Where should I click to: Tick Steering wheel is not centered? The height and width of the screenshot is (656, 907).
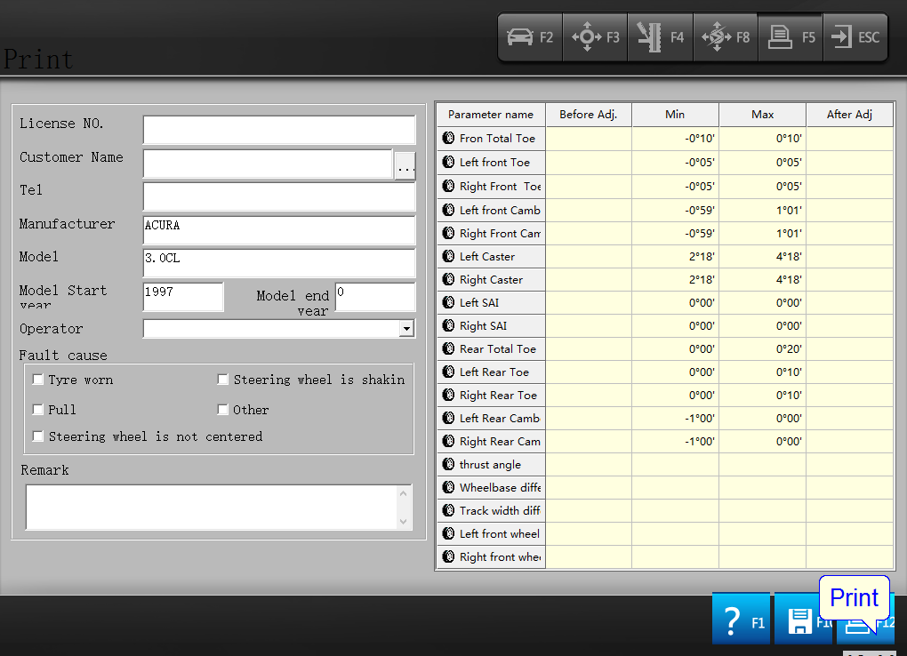[x=38, y=436]
